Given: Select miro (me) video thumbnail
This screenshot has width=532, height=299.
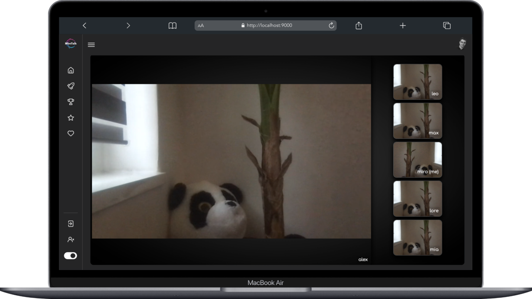Looking at the screenshot, I should 417,159.
